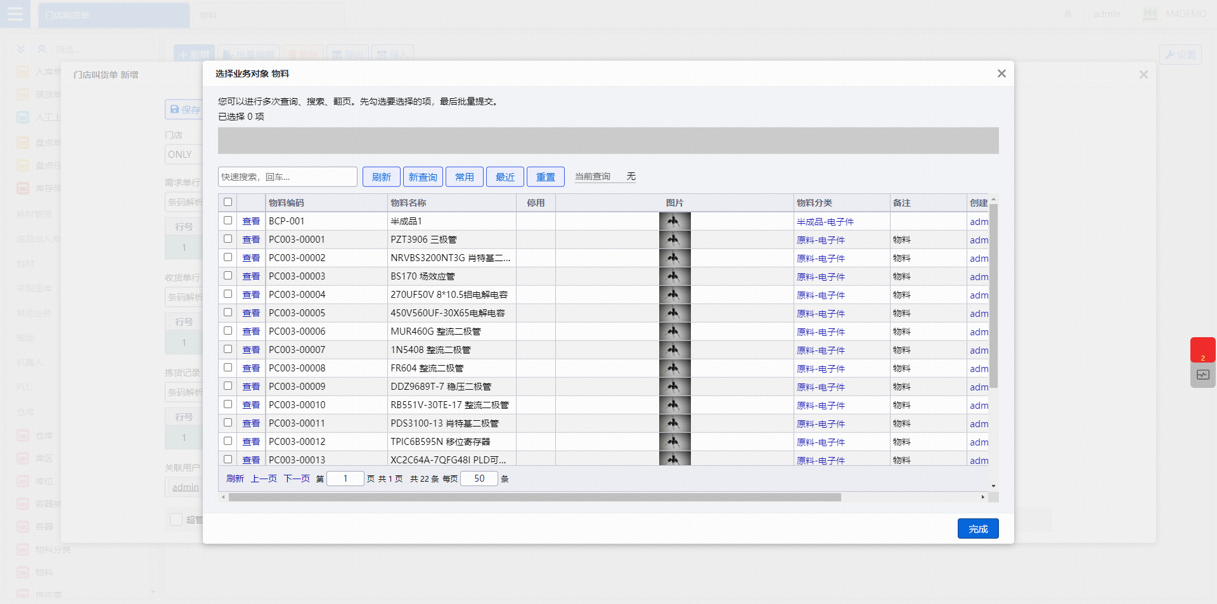This screenshot has width=1217, height=604.
Task: Select the 门店叫货单 tab in background window
Action: click(113, 15)
